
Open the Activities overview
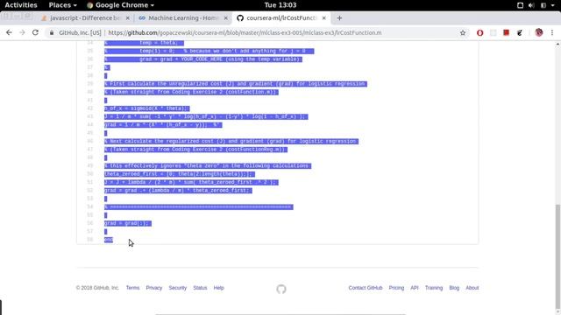[21, 5]
